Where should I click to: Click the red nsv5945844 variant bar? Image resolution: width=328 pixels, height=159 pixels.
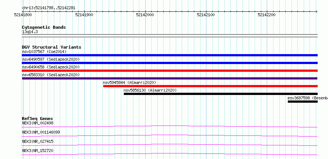pyautogui.click(x=210, y=86)
